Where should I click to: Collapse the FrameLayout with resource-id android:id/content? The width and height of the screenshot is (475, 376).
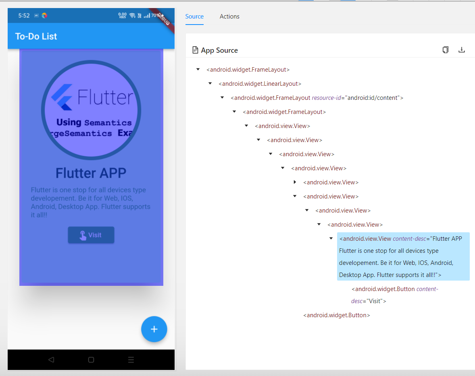pos(222,97)
